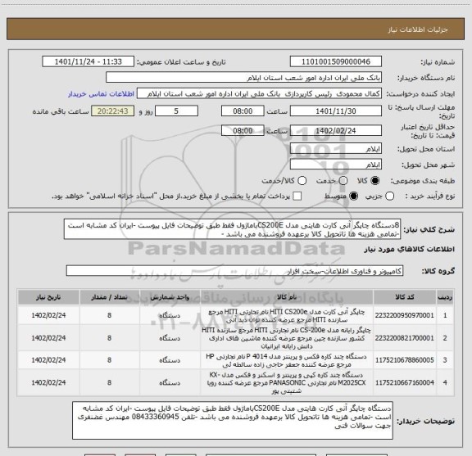Viewport: 472px width, 456px height.
Task: Click the نام کالا column header
Action: pos(287,297)
